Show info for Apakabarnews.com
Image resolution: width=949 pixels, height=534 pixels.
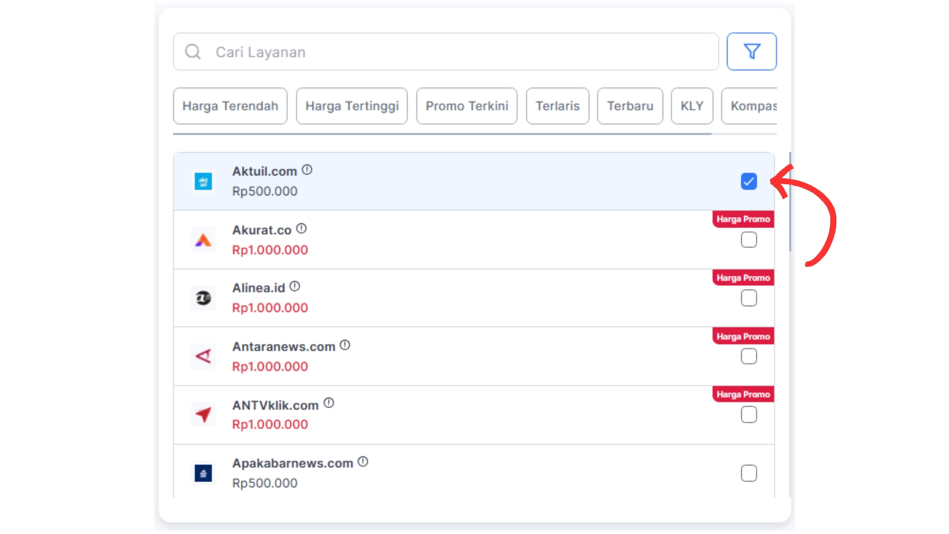363,461
